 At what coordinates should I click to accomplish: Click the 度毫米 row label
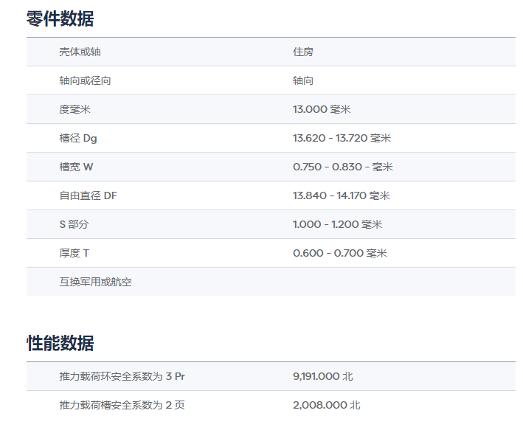click(75, 109)
